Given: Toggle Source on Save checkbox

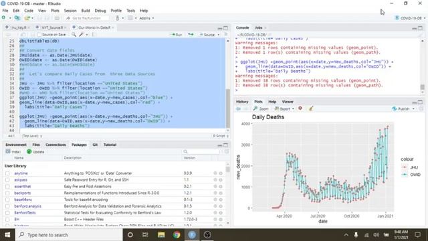Looking at the screenshot, I should [x=39, y=35].
